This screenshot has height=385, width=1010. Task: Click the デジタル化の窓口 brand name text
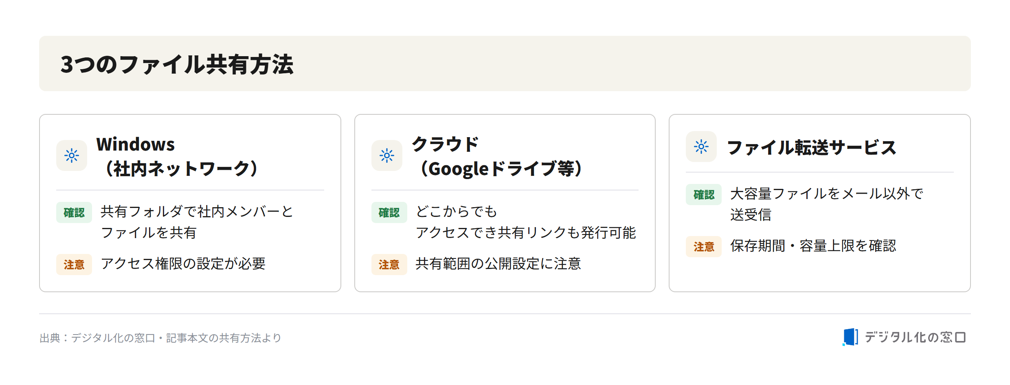(916, 337)
